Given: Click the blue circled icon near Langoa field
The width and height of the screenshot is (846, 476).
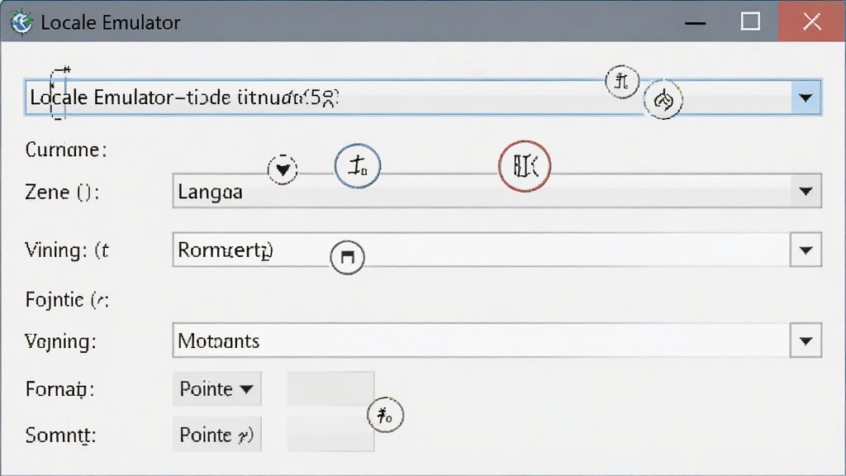Looking at the screenshot, I should click(x=358, y=165).
